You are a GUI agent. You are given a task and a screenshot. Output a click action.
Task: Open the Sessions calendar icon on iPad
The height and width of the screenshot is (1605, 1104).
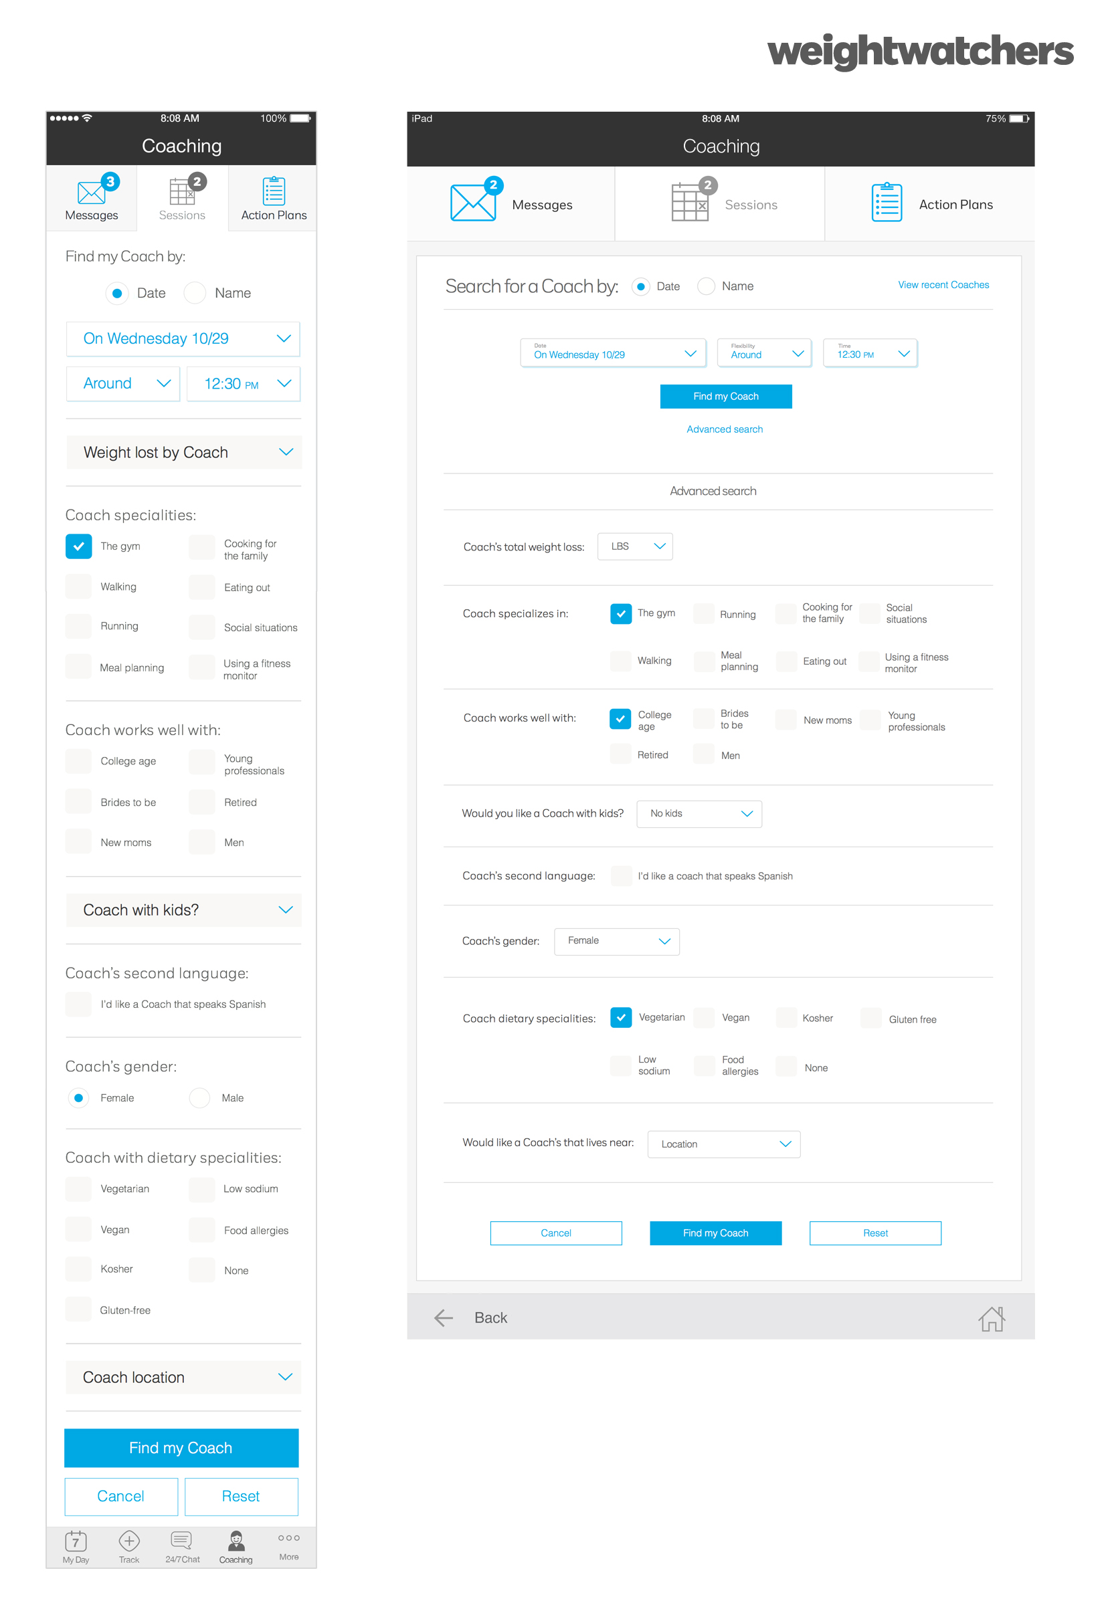tap(690, 202)
